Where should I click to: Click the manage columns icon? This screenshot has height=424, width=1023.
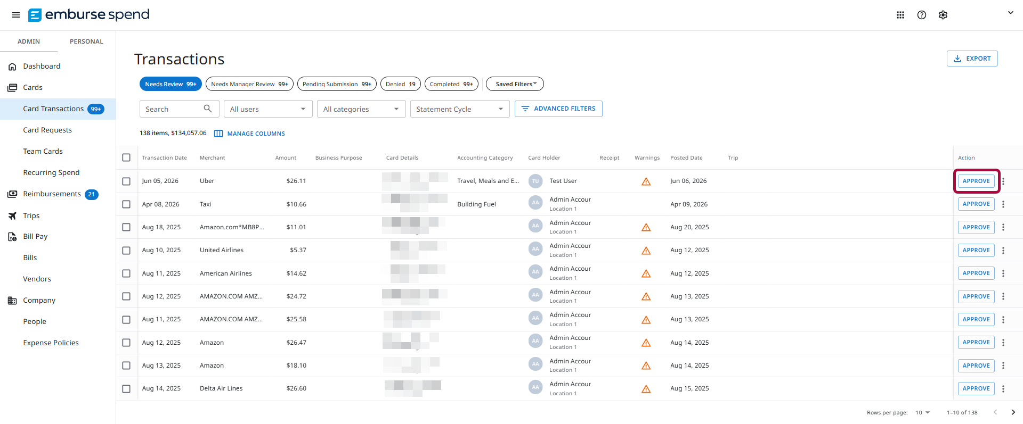tap(218, 134)
